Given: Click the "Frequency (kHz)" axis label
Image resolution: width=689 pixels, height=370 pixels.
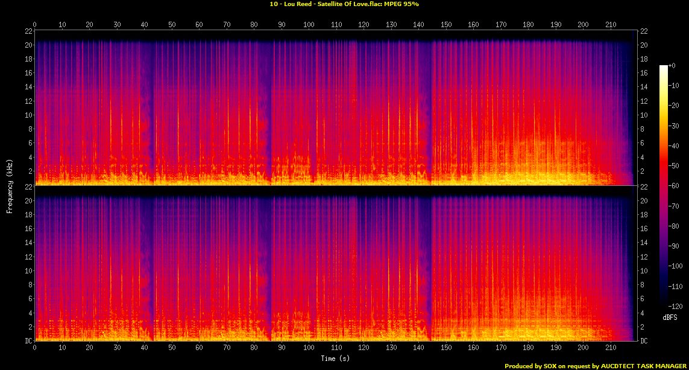Looking at the screenshot, I should coord(10,185).
